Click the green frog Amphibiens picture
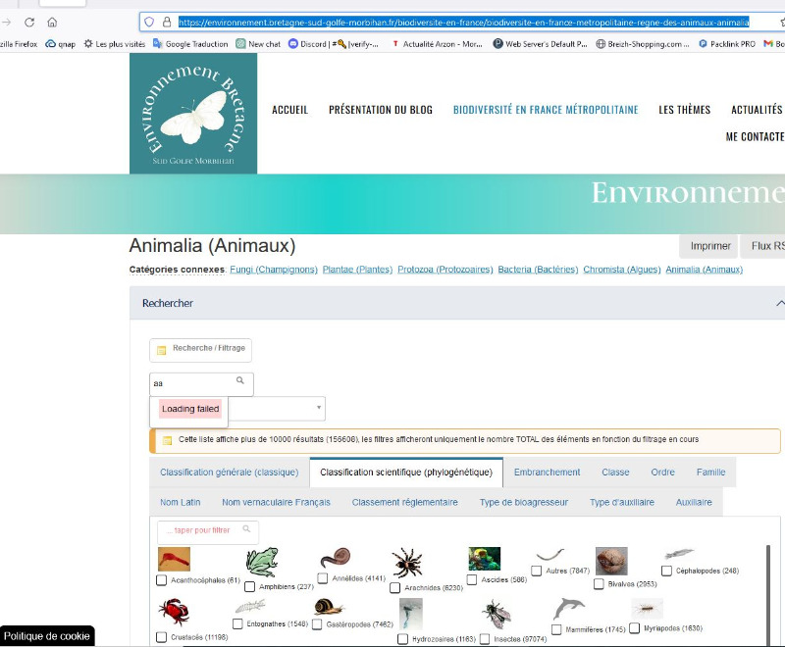Screen dimensions: 785x647 (x=262, y=562)
